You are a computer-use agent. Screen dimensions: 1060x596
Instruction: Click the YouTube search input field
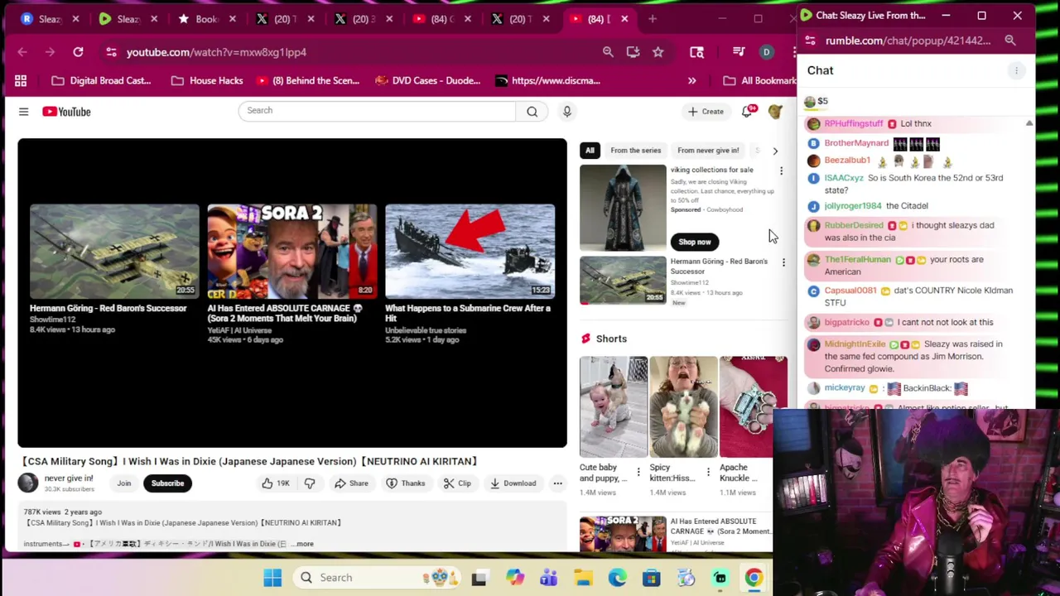pyautogui.click(x=377, y=111)
